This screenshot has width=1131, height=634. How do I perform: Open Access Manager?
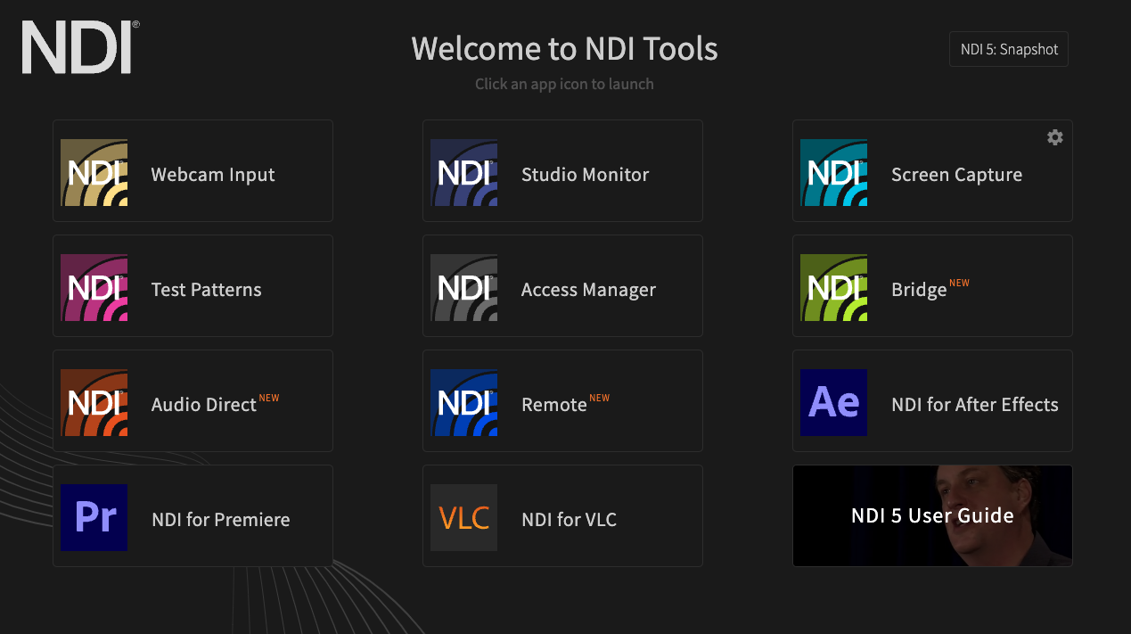(562, 285)
